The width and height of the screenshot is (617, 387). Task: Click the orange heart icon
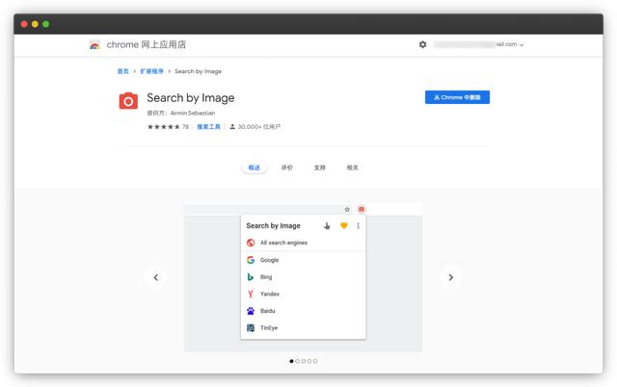[x=344, y=225]
